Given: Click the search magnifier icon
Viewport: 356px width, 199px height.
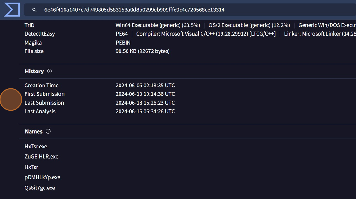Looking at the screenshot, I should [34, 10].
